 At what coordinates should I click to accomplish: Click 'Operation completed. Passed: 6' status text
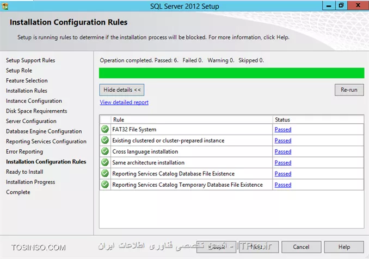(x=139, y=60)
